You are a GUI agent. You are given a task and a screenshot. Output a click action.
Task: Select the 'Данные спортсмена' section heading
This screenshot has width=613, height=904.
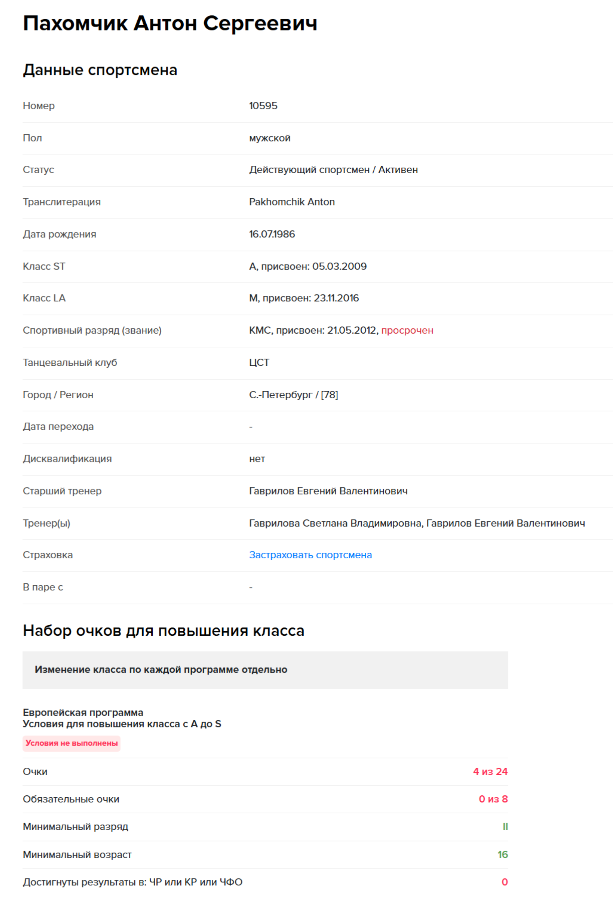click(x=100, y=70)
